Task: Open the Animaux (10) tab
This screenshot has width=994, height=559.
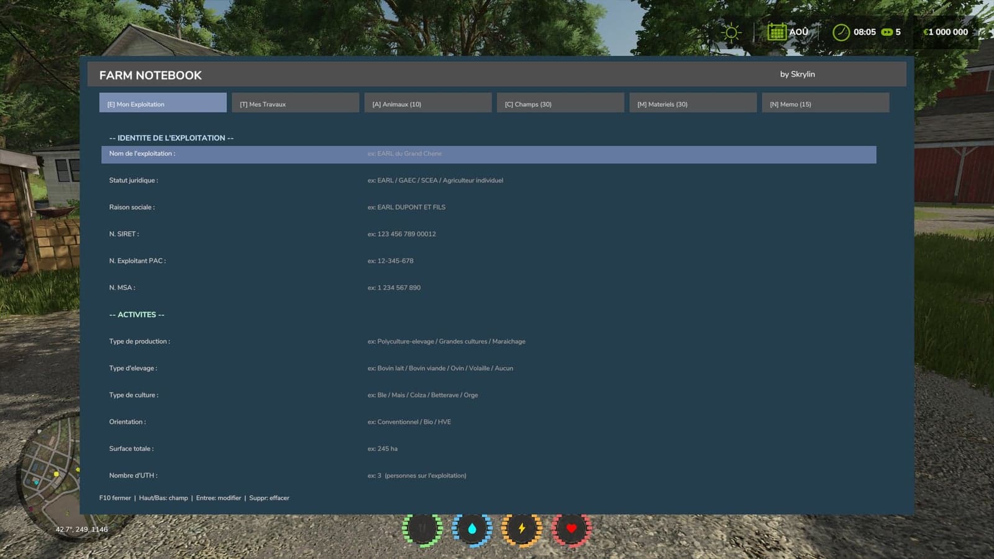Action: [428, 103]
